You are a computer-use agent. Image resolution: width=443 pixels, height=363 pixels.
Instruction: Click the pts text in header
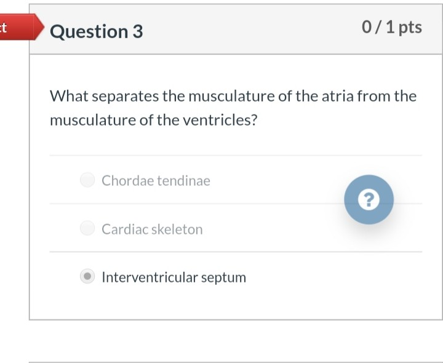410,28
